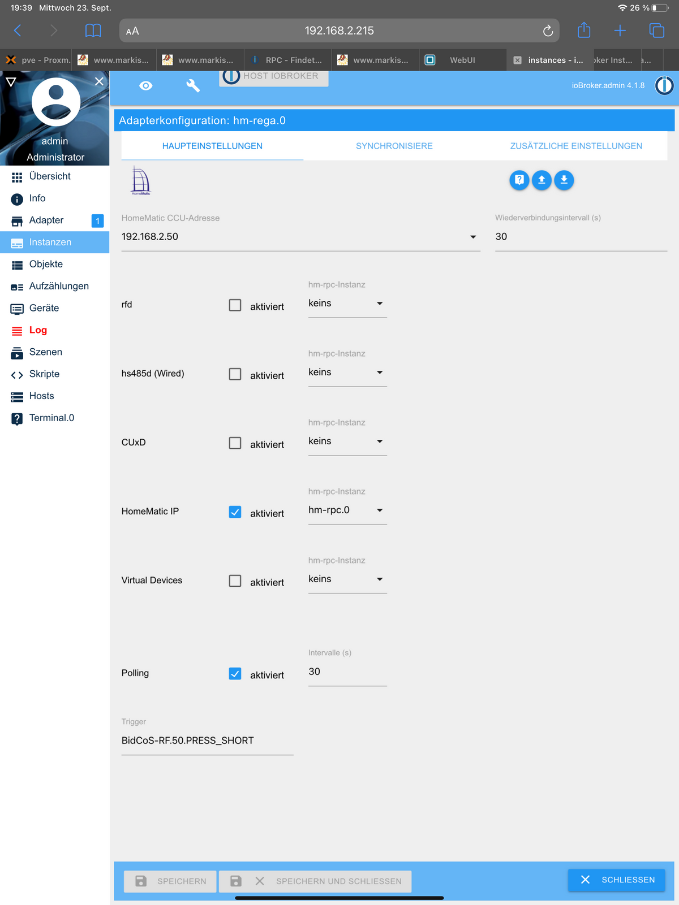Open admin user avatar
Viewport: 679px width, 905px height.
pos(55,102)
